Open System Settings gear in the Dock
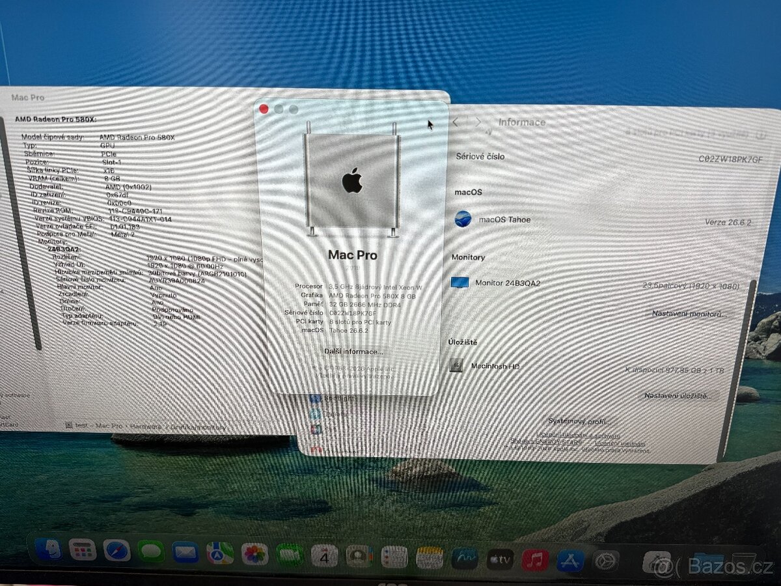781x586 pixels. [605, 561]
